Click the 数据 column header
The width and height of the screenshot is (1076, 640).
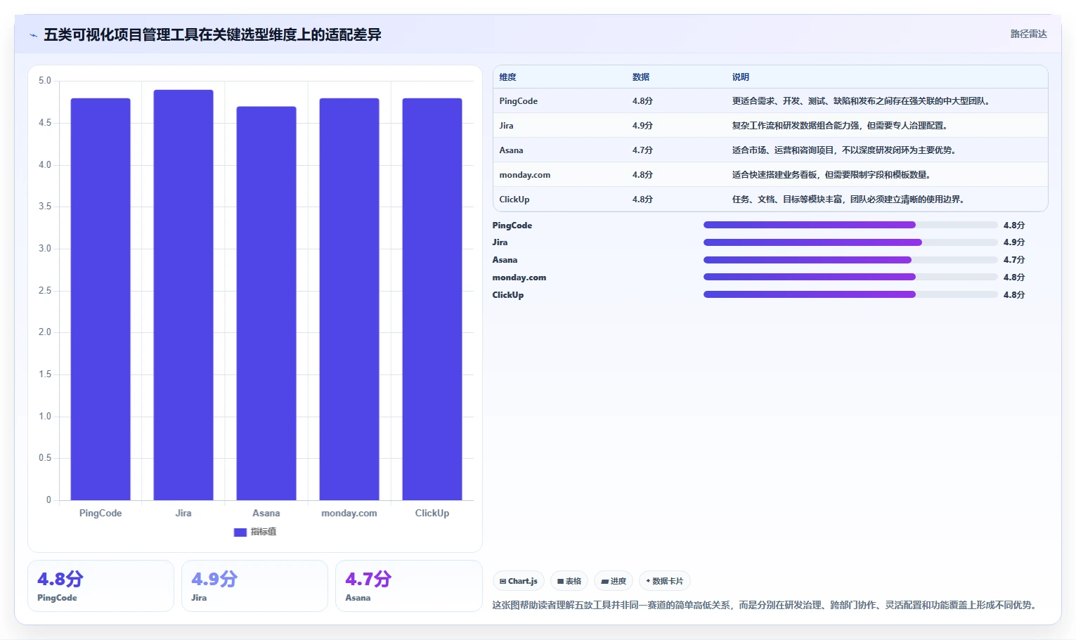tap(640, 77)
